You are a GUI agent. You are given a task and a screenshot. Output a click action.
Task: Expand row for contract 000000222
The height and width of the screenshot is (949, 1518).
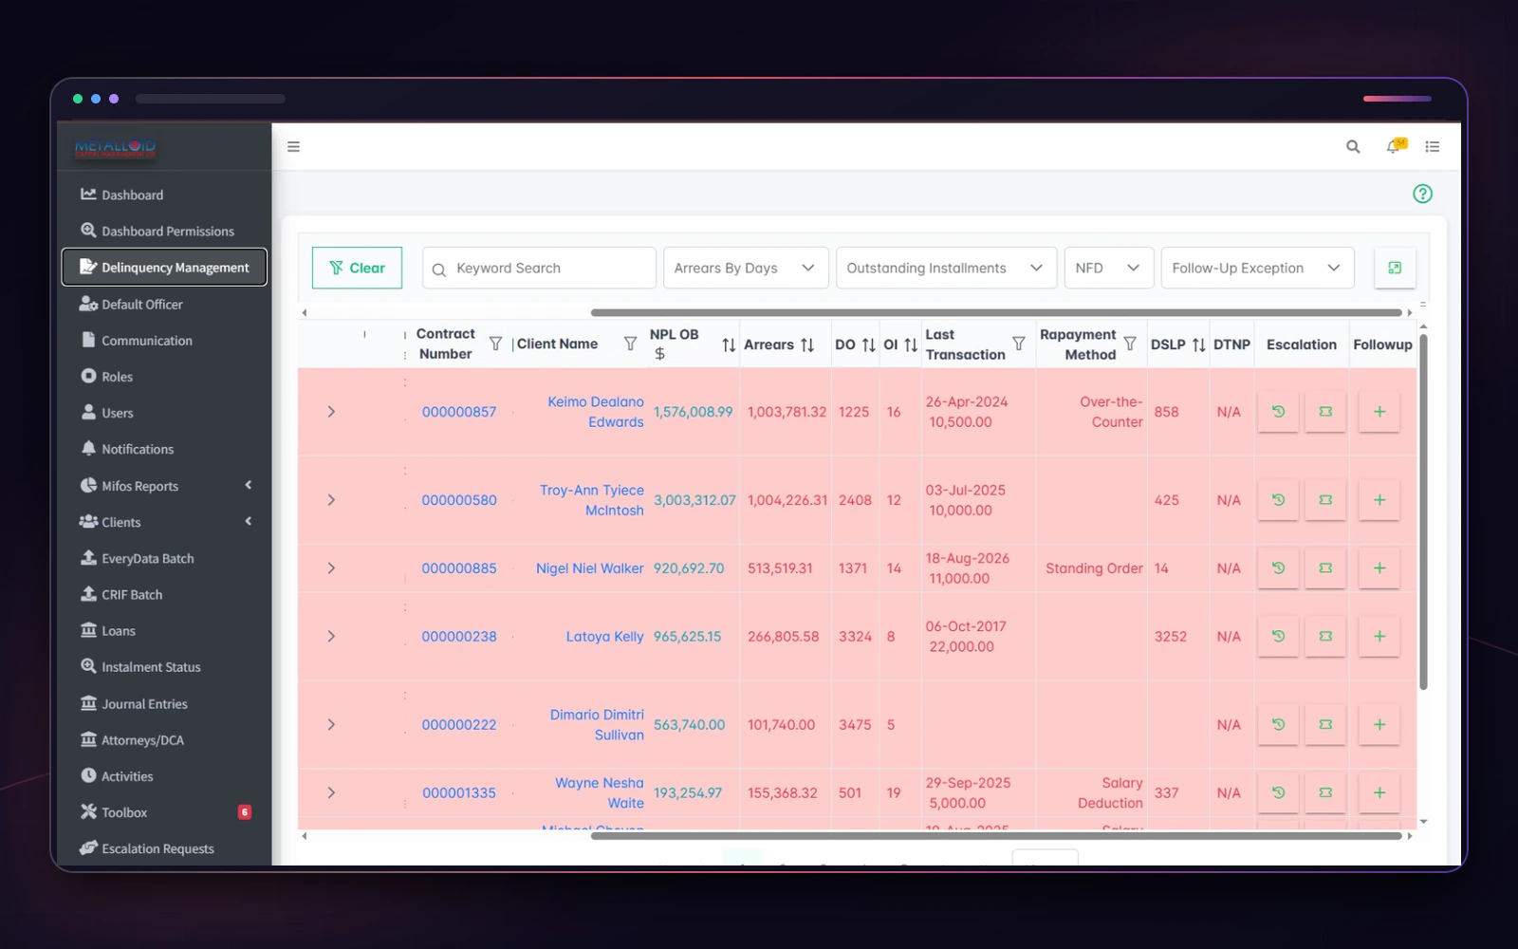(331, 725)
